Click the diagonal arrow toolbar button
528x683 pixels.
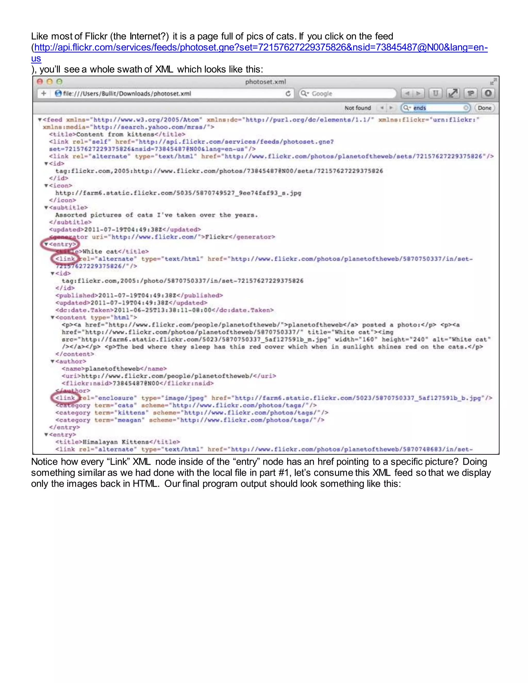coord(453,94)
